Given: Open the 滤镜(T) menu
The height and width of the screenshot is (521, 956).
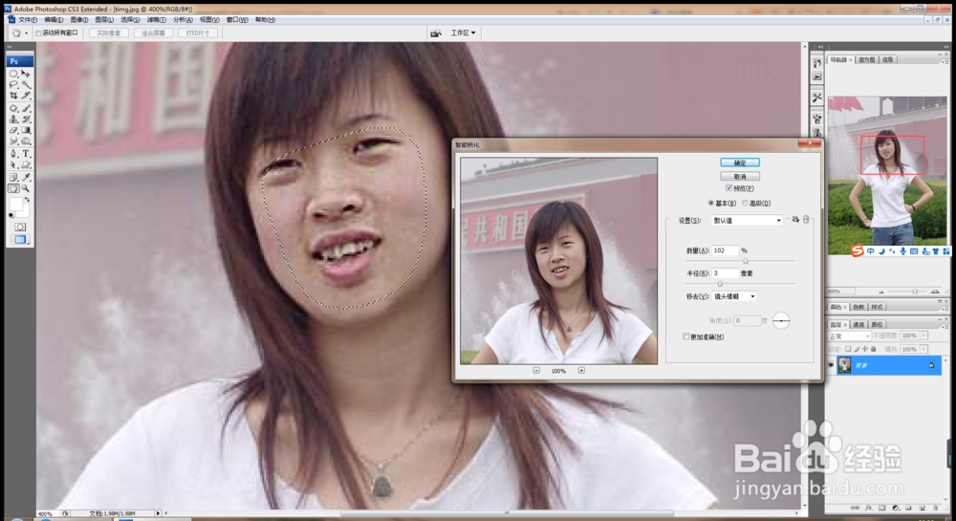Looking at the screenshot, I should tap(157, 19).
